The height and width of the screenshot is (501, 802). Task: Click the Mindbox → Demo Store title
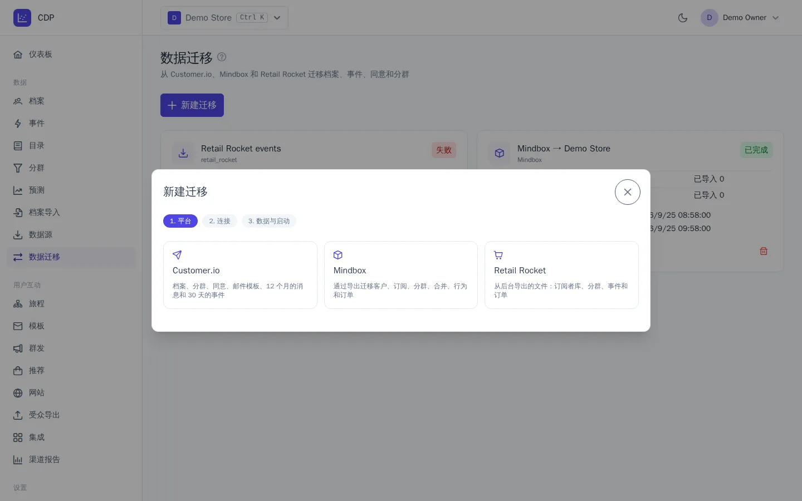(564, 149)
